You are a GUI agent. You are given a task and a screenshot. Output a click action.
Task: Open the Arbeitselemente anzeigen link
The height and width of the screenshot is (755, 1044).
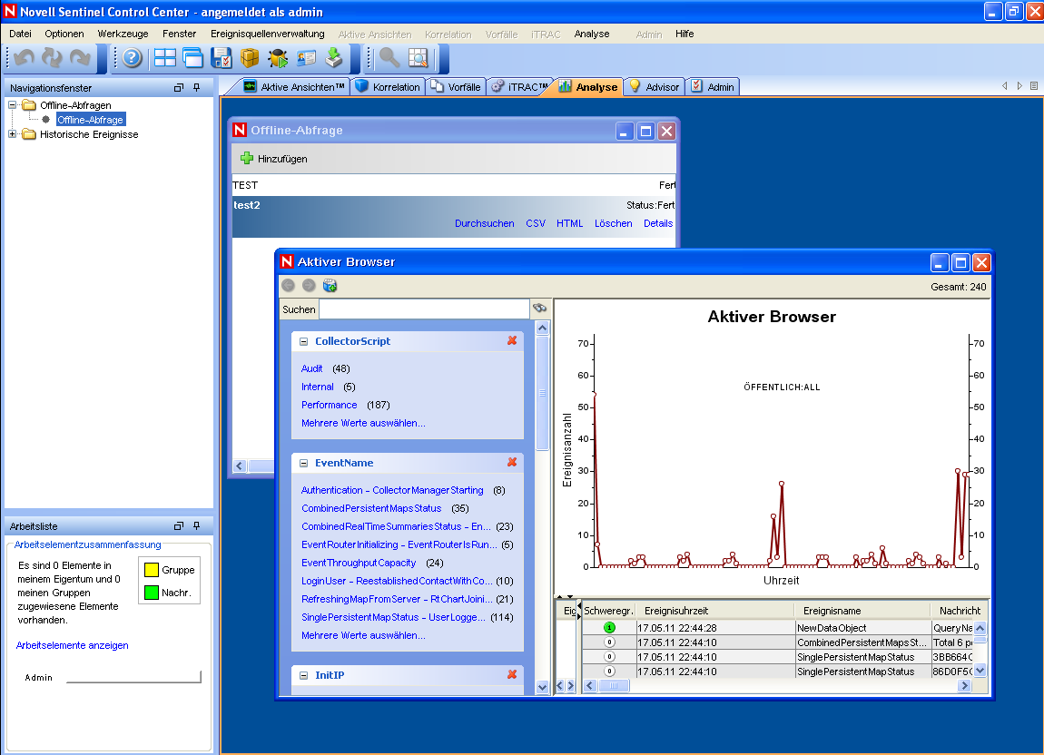pos(73,645)
